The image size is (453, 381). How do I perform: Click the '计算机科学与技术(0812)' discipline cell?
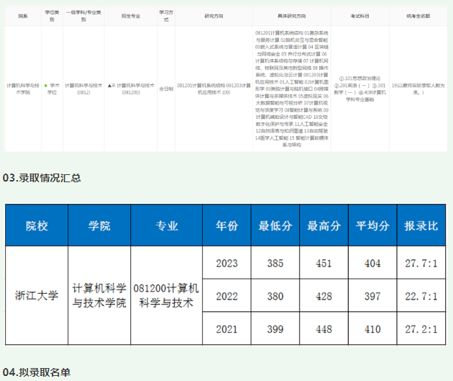(x=83, y=89)
